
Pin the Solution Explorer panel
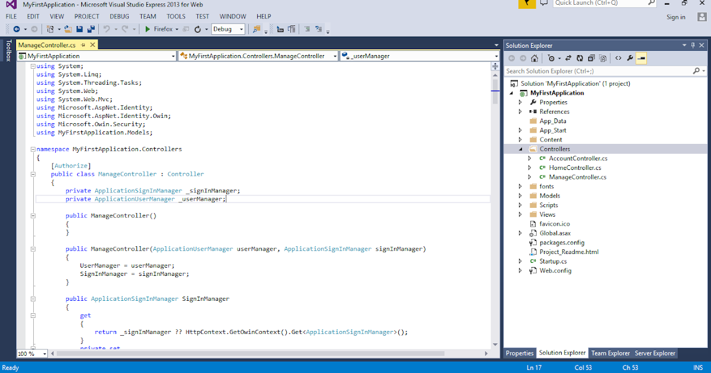pos(692,44)
